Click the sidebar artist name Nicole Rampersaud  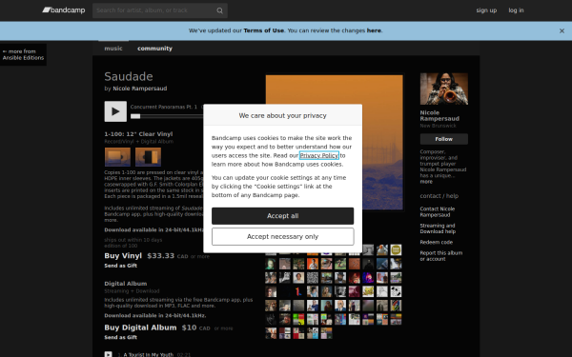[439, 116]
